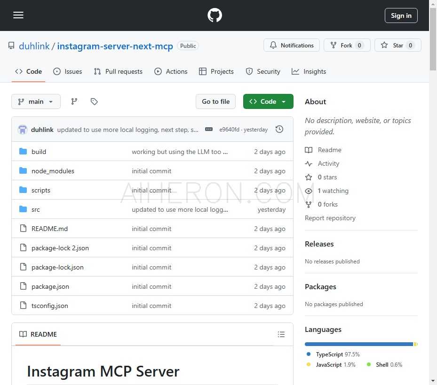The height and width of the screenshot is (385, 437).
Task: Click the tsconfig.json file icon
Action: coord(24,305)
